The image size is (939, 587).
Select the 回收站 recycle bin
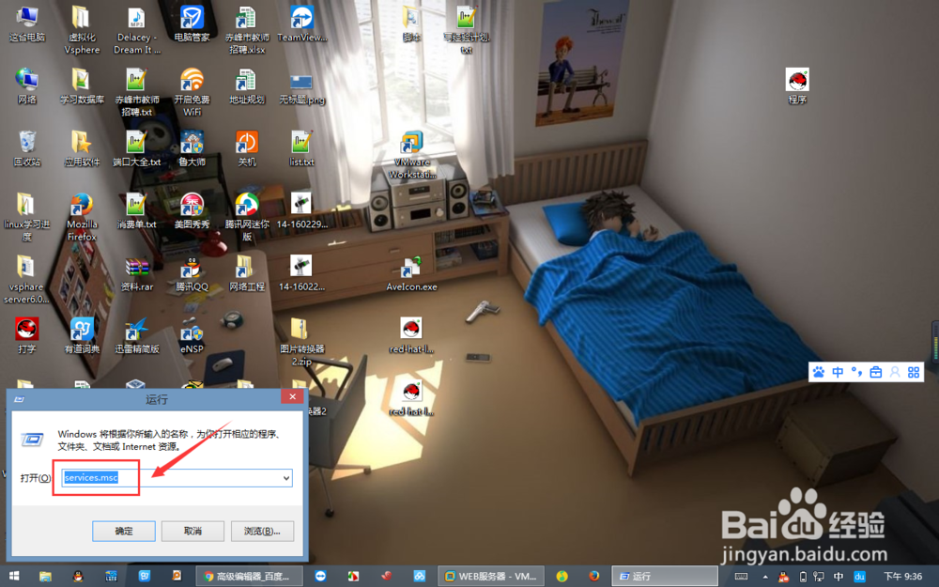coord(27,148)
